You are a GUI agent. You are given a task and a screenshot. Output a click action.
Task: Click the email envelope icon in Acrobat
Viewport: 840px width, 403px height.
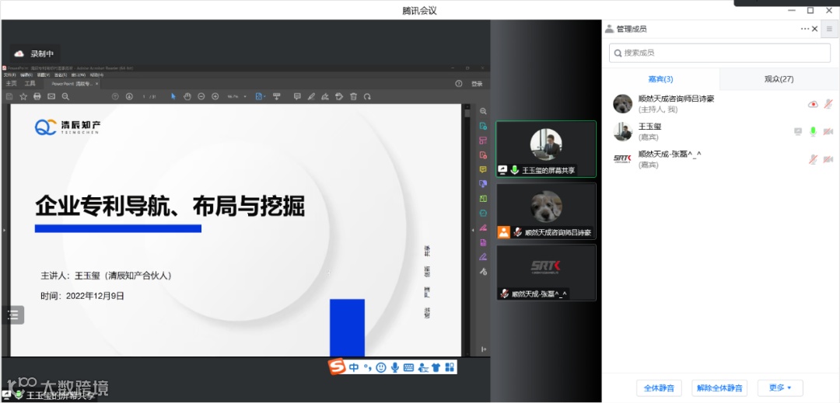click(51, 97)
